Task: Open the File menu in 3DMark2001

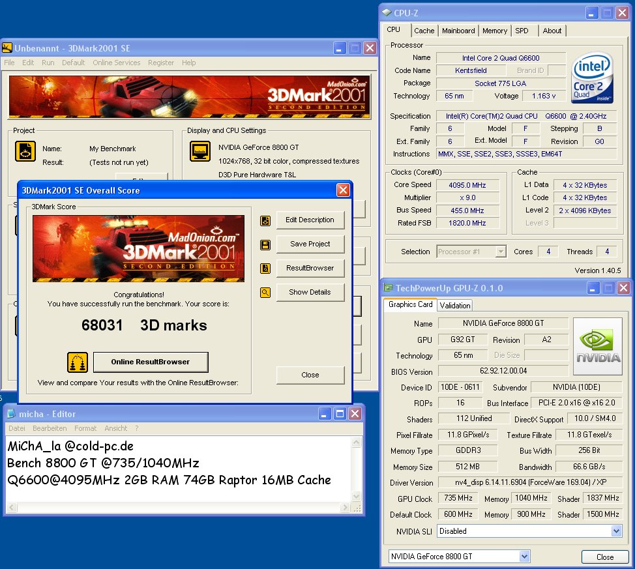Action: (x=9, y=63)
